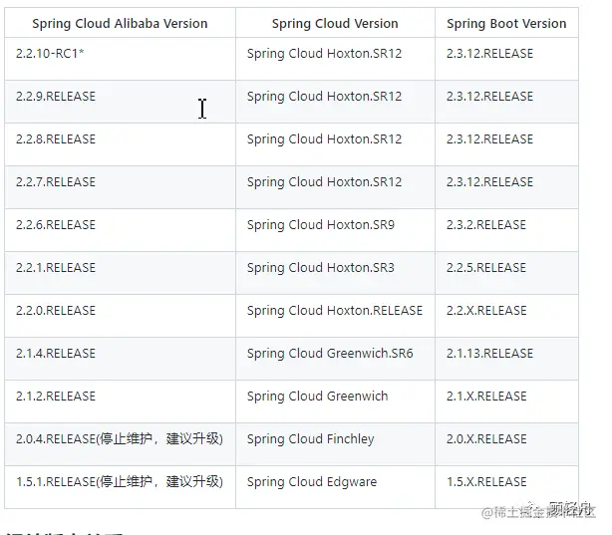Click the 2.2.6.RELEASE Alibaba version cell
The height and width of the screenshot is (535, 612).
[120, 230]
